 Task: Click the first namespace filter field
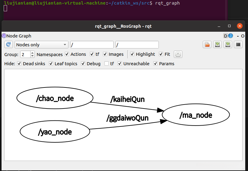92,45
